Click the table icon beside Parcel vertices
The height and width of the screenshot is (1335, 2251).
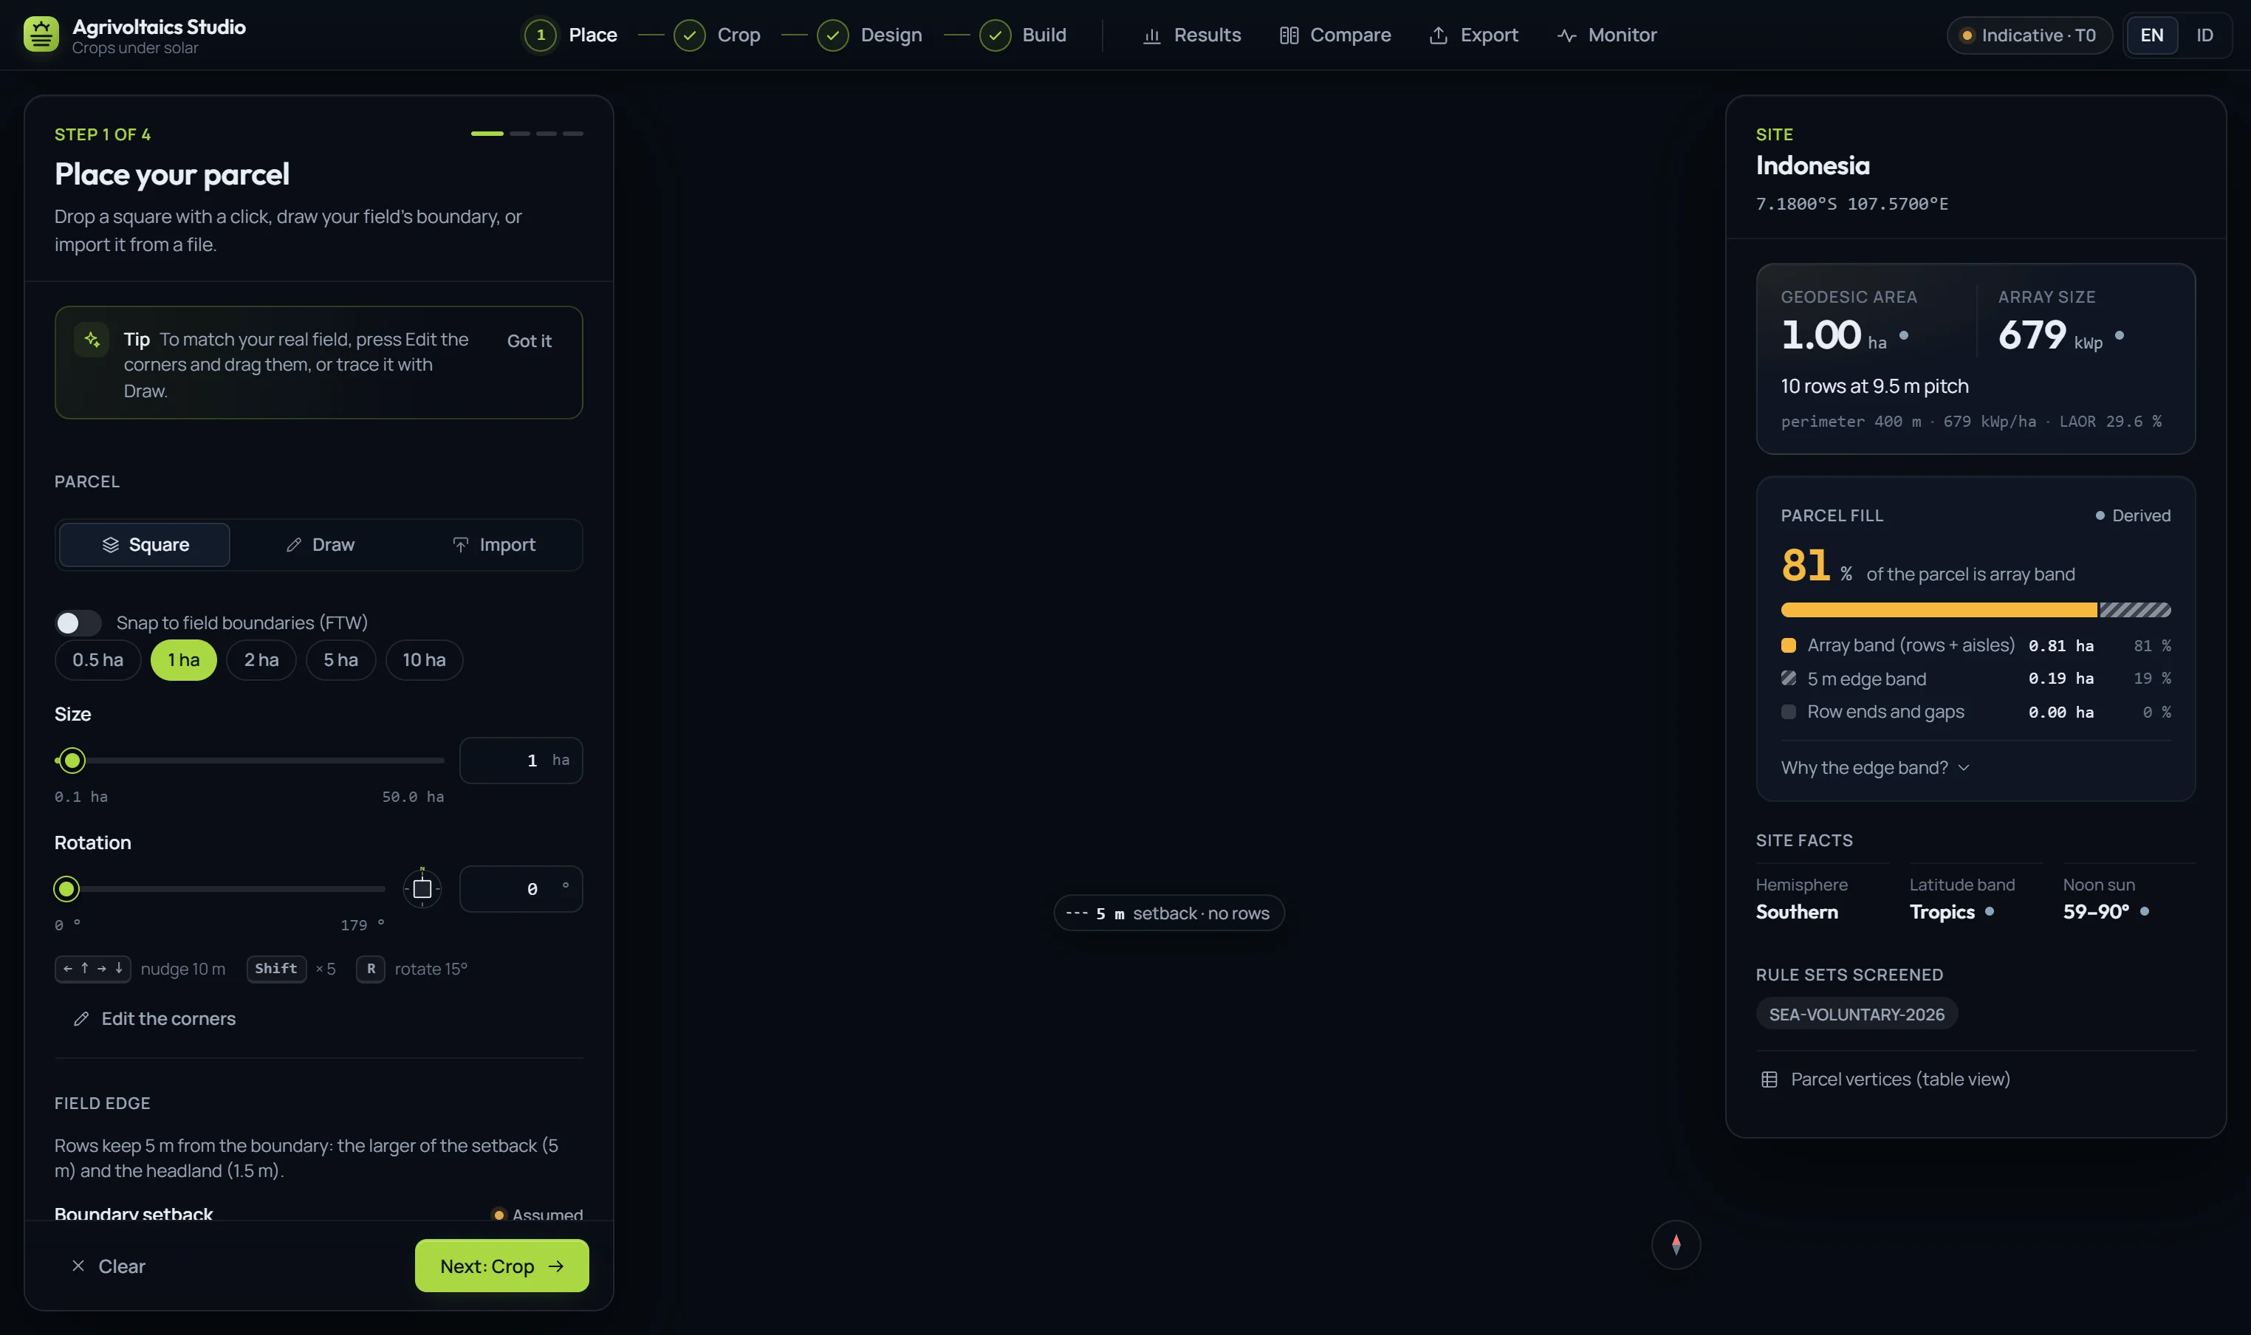point(1769,1080)
